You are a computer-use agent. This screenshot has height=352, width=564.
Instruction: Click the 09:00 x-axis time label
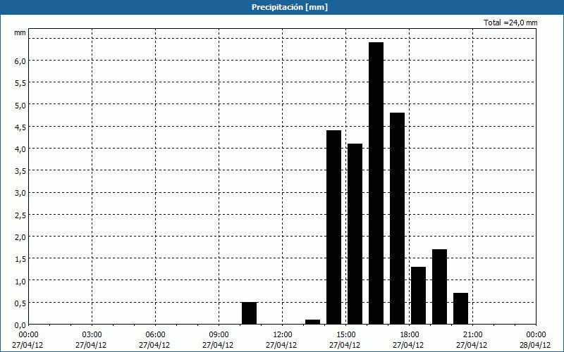pyautogui.click(x=219, y=335)
